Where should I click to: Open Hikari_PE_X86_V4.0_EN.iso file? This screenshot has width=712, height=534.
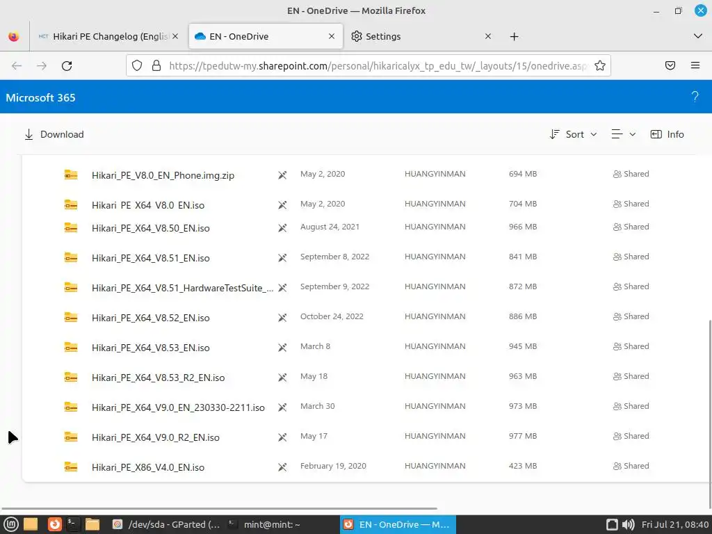148,467
